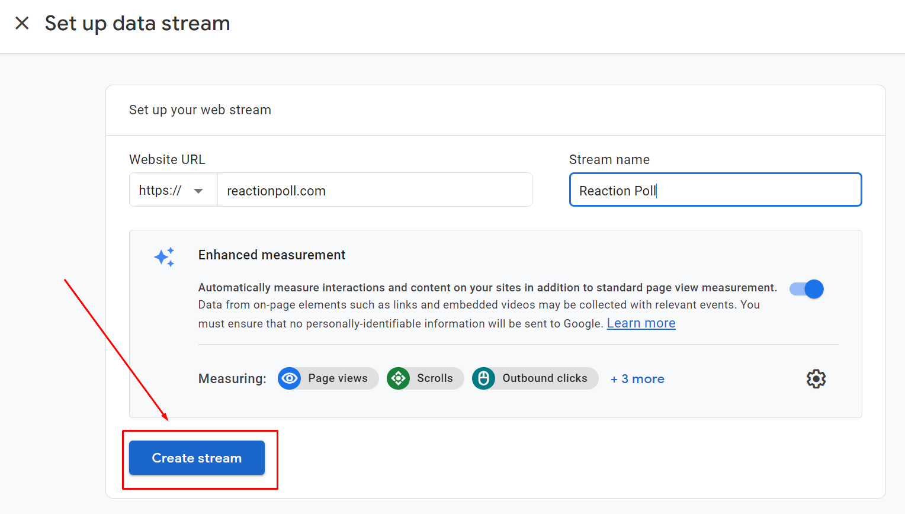905x514 pixels.
Task: Click the Outbound clicks mouse icon
Action: coord(484,378)
